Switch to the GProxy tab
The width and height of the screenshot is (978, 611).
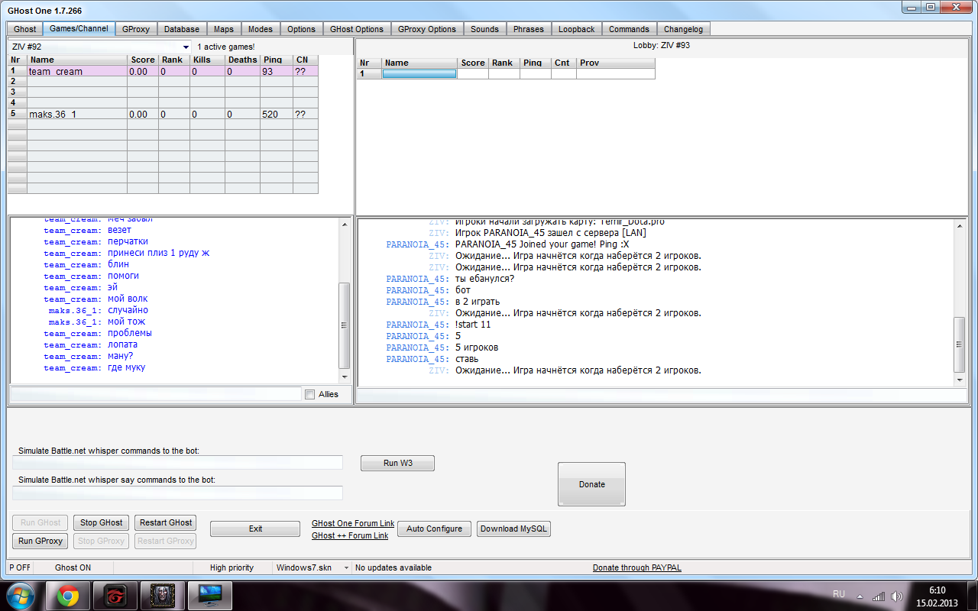pos(136,29)
